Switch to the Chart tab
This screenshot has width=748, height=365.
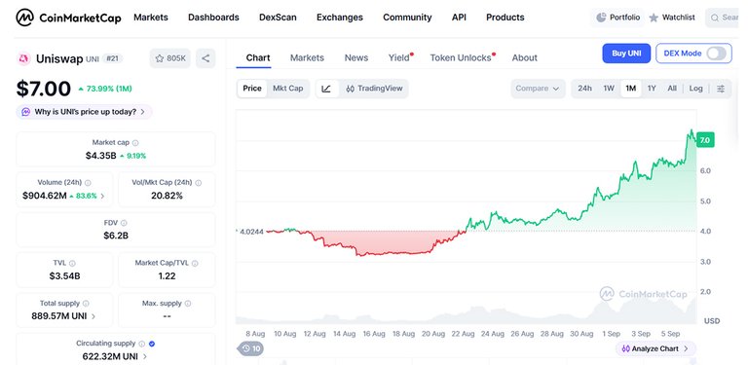258,58
